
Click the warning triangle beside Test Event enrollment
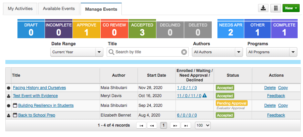pyautogui.click(x=205, y=96)
